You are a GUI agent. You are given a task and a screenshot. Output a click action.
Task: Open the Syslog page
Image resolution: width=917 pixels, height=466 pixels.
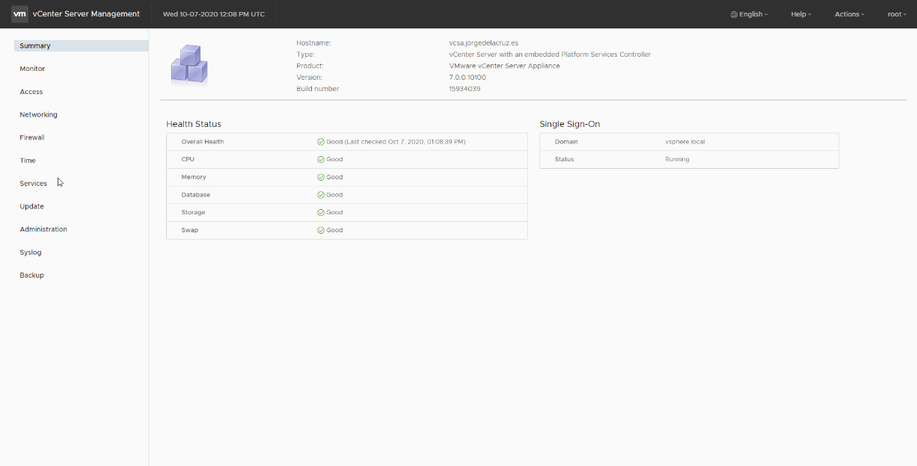pos(31,252)
